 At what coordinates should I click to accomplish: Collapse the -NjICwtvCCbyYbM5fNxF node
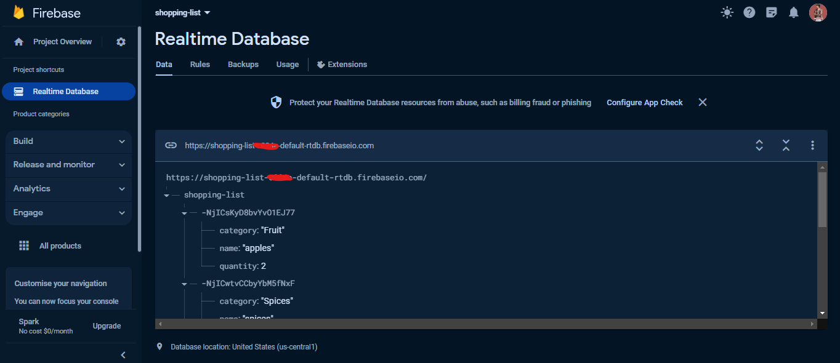pos(185,284)
